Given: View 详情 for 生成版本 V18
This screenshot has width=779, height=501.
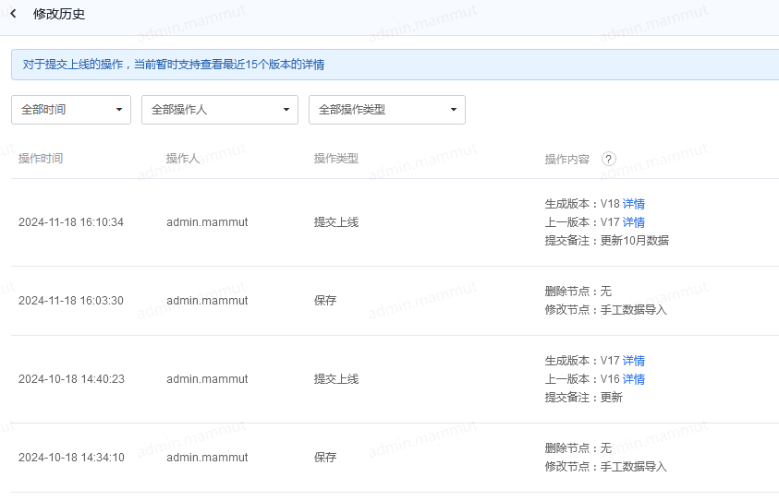Looking at the screenshot, I should tap(634, 204).
